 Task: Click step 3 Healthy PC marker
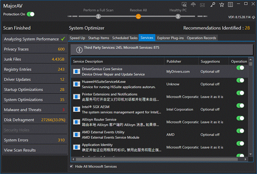[178, 16]
